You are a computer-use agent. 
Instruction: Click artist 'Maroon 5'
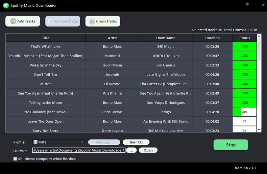coord(112,56)
